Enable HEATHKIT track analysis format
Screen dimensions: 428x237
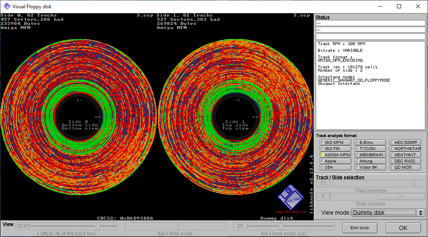point(405,155)
